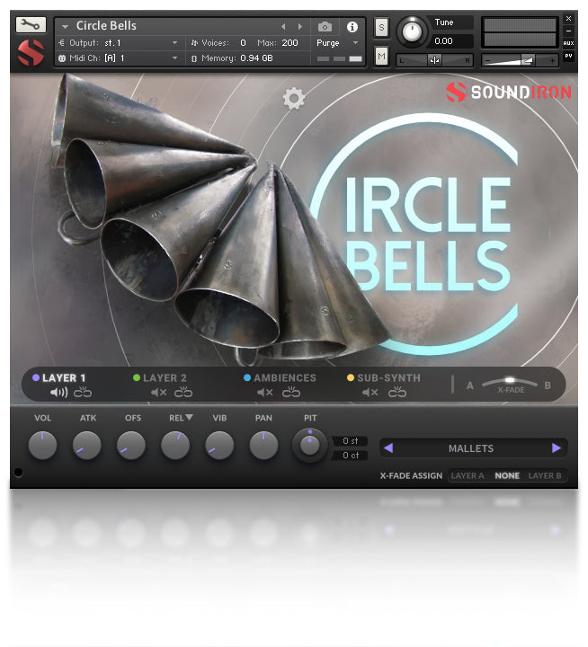The image size is (588, 647).
Task: Open the wrench edit mode icon
Action: (31, 25)
